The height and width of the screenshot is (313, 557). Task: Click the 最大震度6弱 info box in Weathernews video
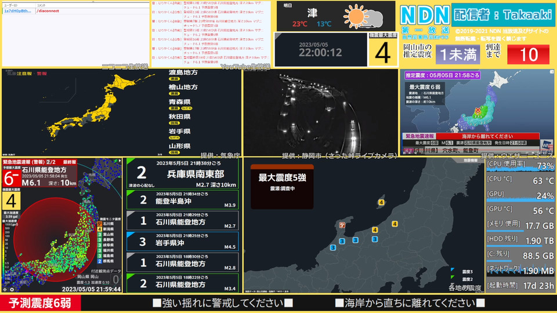(x=425, y=94)
